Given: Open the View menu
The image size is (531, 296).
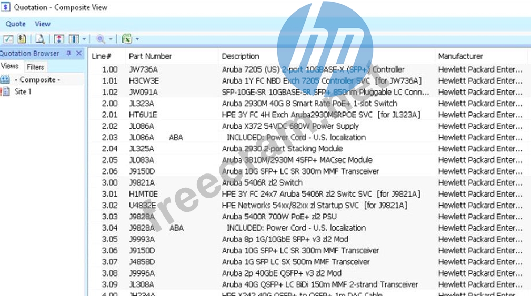Looking at the screenshot, I should (43, 24).
